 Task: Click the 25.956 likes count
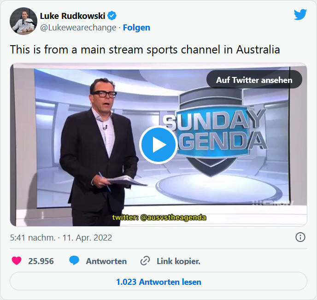pos(41,261)
